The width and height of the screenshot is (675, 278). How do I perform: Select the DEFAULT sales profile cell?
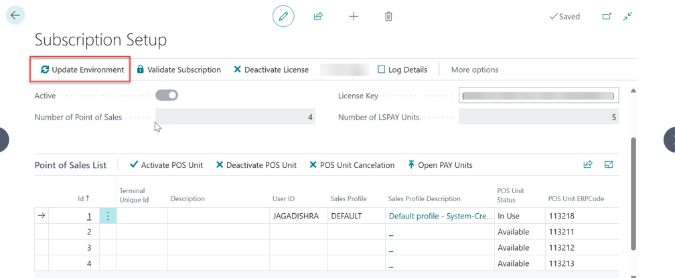pyautogui.click(x=356, y=216)
